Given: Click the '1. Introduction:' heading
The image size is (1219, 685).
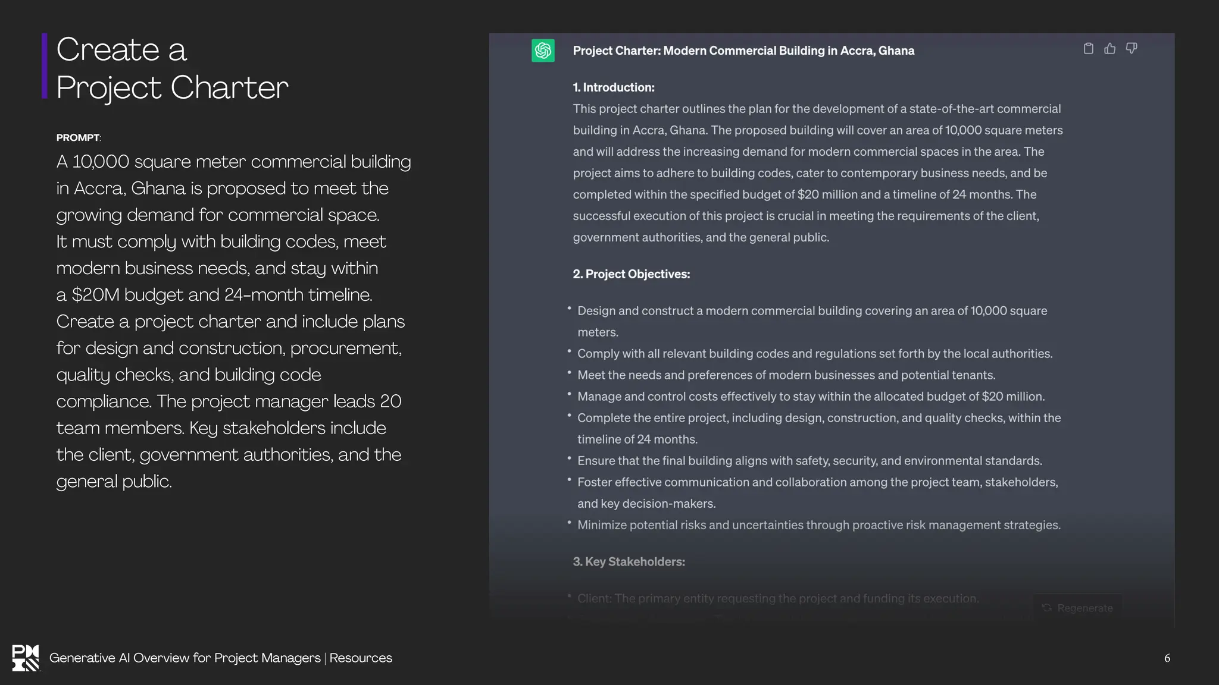Looking at the screenshot, I should (614, 87).
